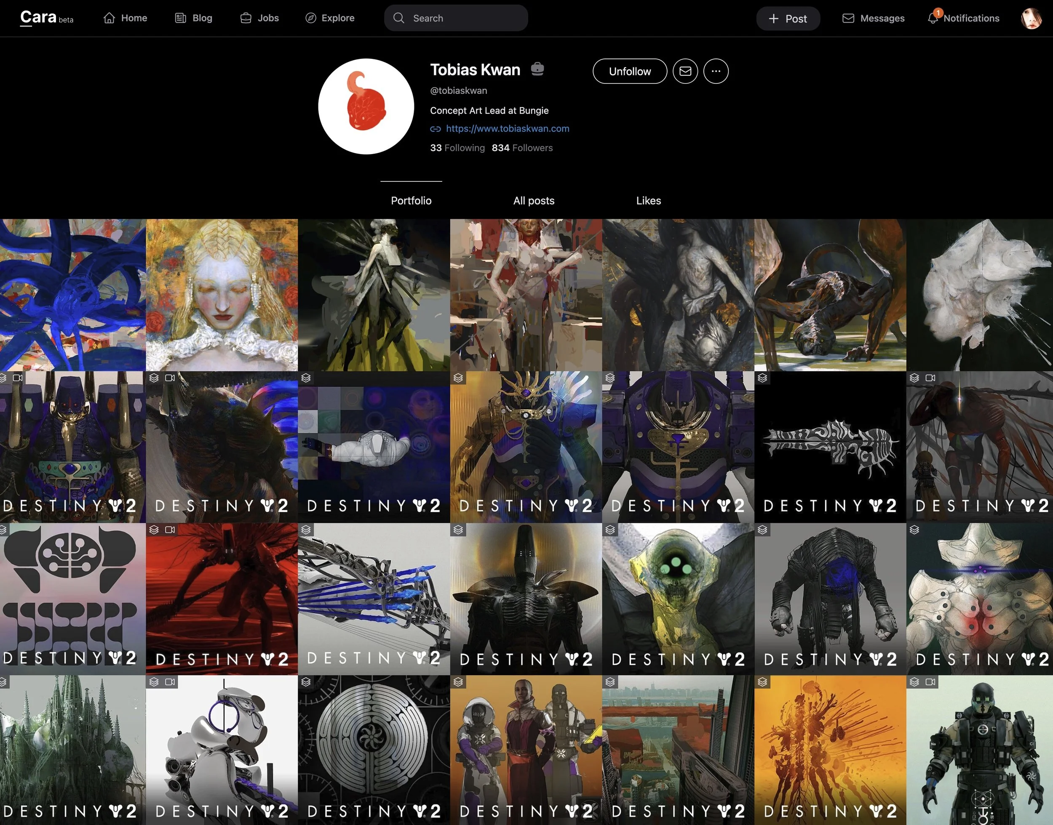Click the Notifications bell icon
Viewport: 1053px width, 825px height.
point(933,19)
